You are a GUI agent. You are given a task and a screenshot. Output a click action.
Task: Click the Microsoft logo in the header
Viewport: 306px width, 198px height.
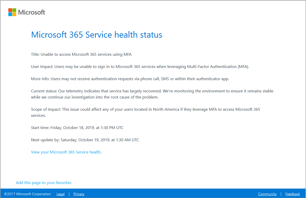pos(27,12)
